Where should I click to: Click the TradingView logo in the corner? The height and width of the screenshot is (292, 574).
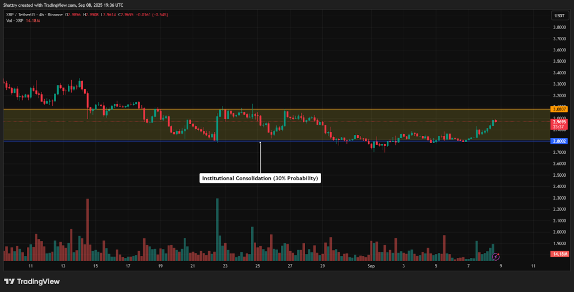tap(32, 281)
